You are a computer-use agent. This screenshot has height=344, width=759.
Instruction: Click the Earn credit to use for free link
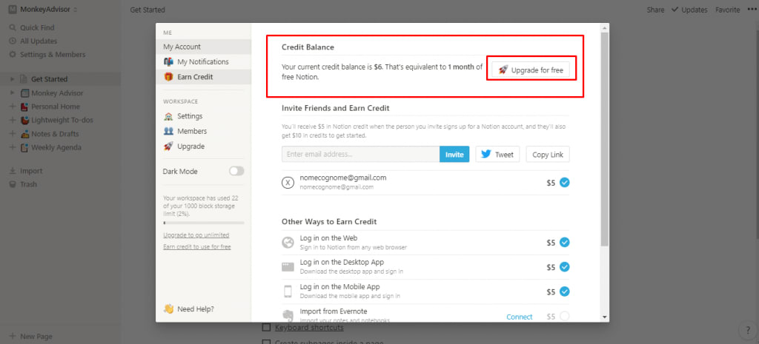pos(197,247)
